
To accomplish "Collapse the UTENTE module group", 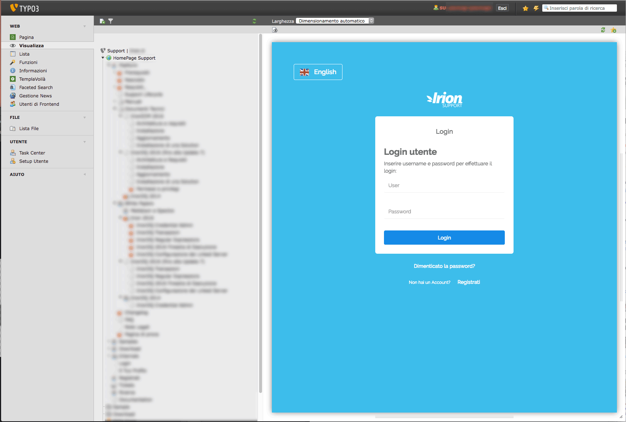I will (x=85, y=142).
